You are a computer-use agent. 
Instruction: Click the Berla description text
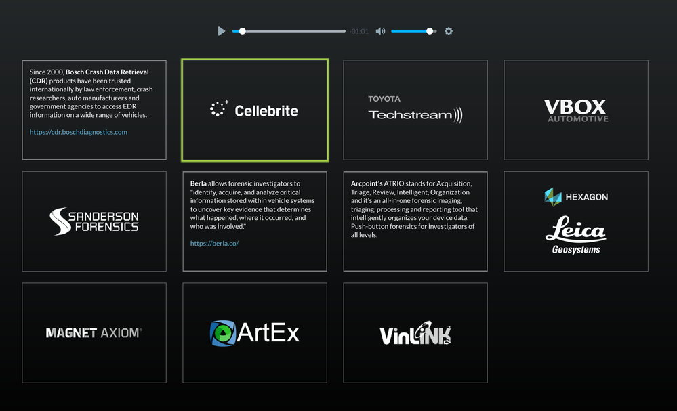(252, 205)
